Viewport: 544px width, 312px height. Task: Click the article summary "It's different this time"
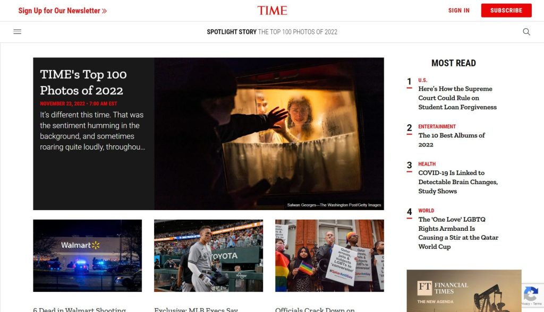click(92, 131)
